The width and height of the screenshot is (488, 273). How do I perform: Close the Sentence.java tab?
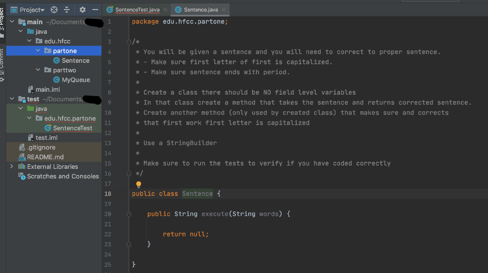(224, 10)
